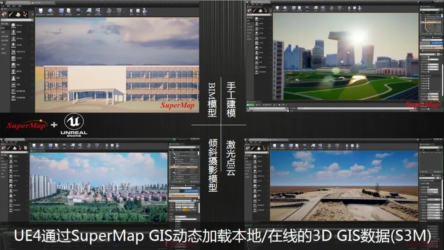The image size is (444, 250).
Task: Toggle eye icon of highlighted outliner row, city skyline window
Action: (x=421, y=22)
